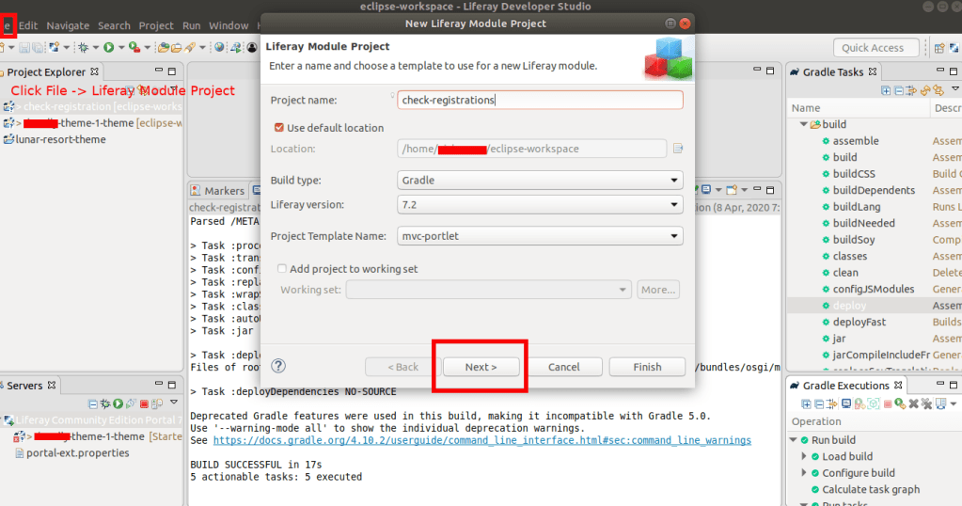Click the green Run button in main toolbar
Image resolution: width=962 pixels, height=506 pixels.
pos(108,47)
